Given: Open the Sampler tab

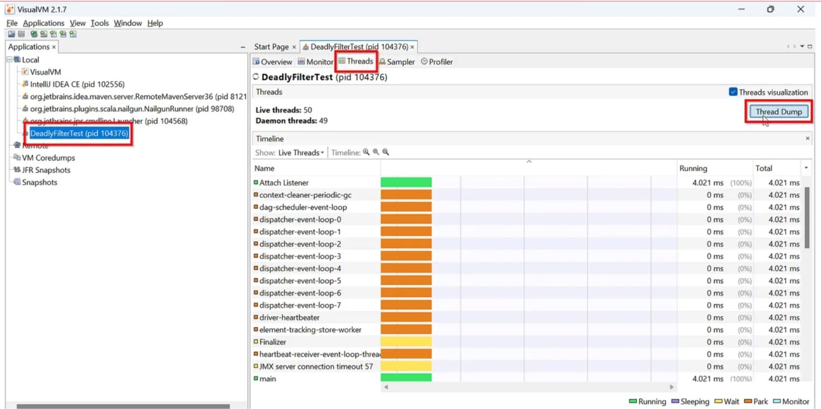Looking at the screenshot, I should (x=397, y=62).
